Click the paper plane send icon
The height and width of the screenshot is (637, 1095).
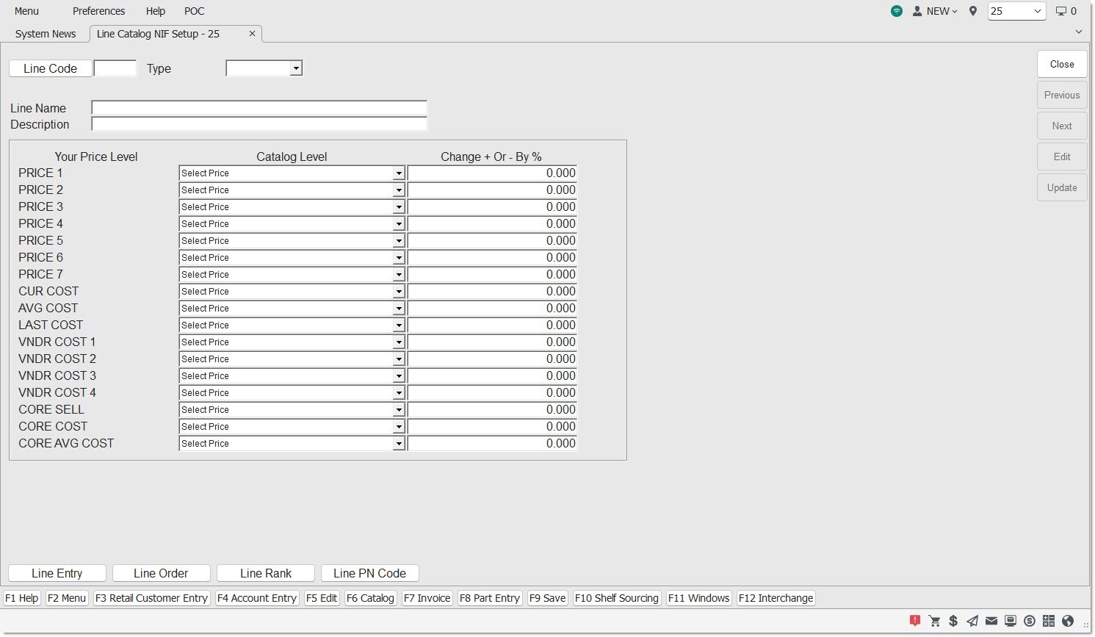click(x=972, y=621)
